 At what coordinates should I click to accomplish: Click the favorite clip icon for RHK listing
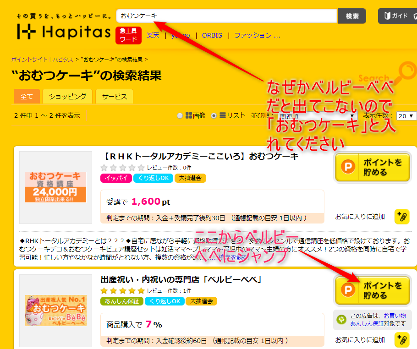pyautogui.click(x=402, y=217)
